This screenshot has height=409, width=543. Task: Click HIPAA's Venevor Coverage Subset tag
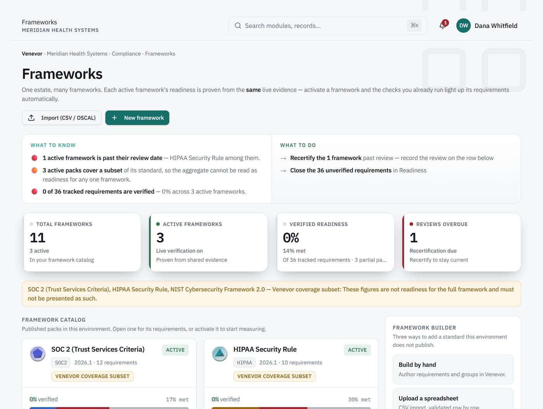(274, 376)
